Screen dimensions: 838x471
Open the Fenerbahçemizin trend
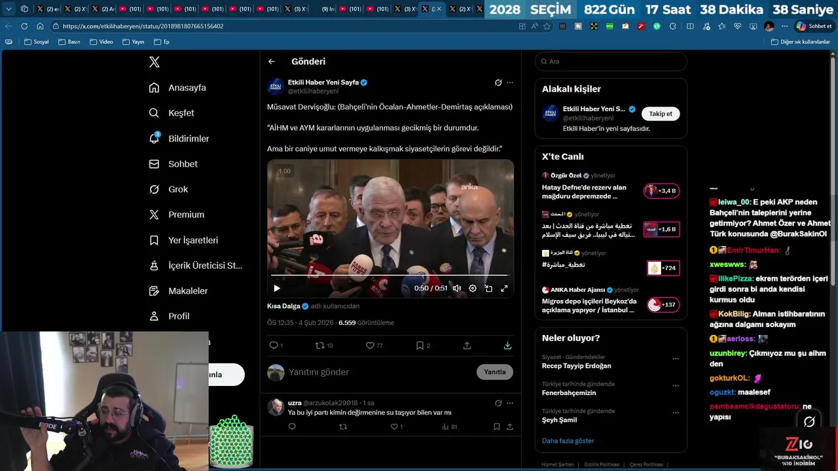coord(569,393)
